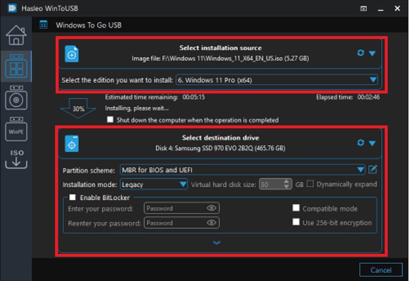Click the Installing, please wait status text
The width and height of the screenshot is (409, 281).
(137, 108)
